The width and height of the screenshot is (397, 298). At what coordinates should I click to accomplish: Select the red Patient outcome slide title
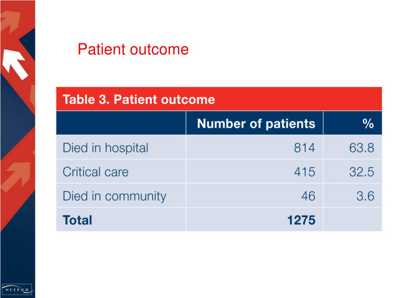coord(133,49)
